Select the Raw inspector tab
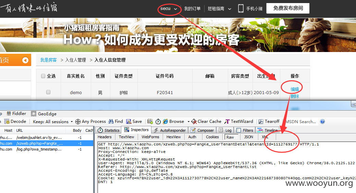This screenshot has width=356, height=193. (x=231, y=137)
